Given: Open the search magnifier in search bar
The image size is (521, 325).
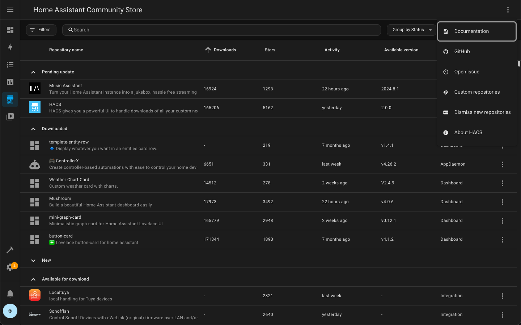Looking at the screenshot, I should [71, 30].
